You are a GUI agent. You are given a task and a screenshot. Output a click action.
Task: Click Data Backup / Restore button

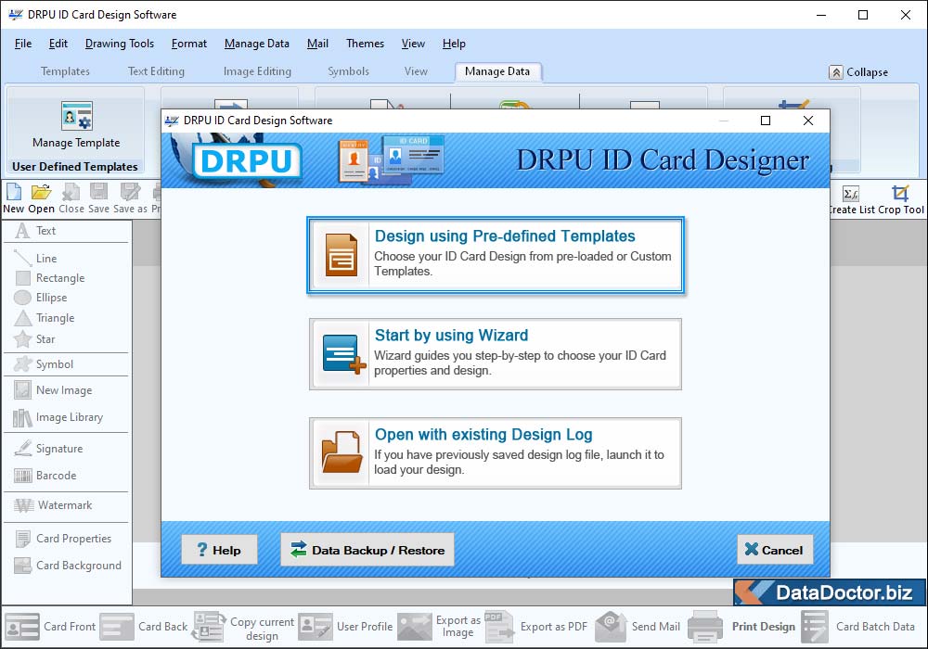[x=367, y=550]
